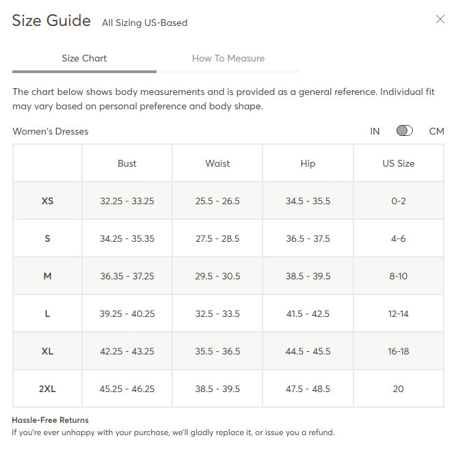The width and height of the screenshot is (456, 457).
Task: Click the Hip column header
Action: tap(308, 163)
